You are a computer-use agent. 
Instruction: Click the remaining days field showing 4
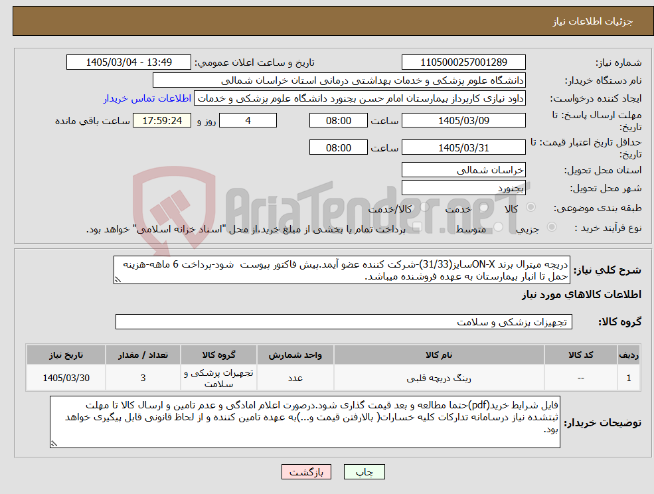248,121
